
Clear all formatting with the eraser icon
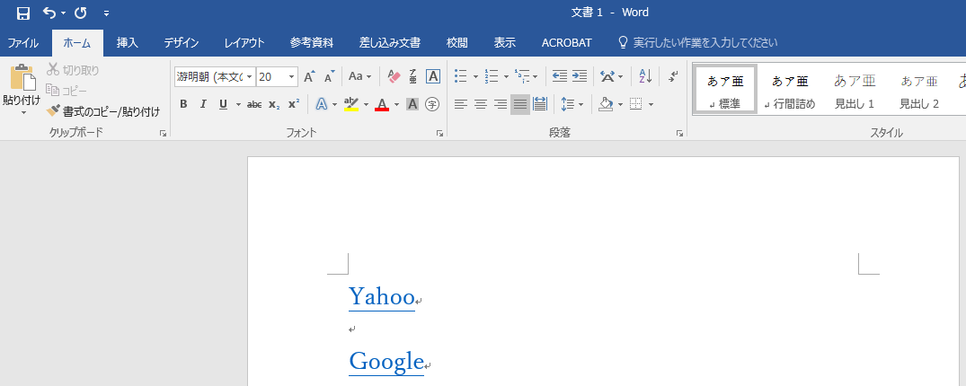coord(394,76)
